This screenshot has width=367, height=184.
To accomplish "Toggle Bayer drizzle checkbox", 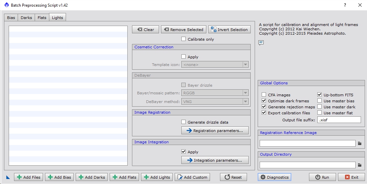I will pos(183,85).
